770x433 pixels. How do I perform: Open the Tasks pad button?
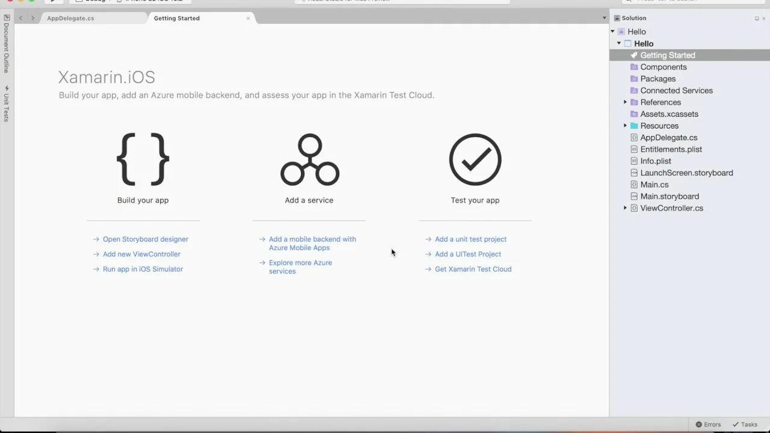coord(745,425)
